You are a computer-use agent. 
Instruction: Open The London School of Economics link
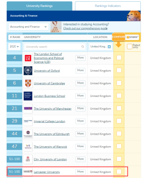49,58
